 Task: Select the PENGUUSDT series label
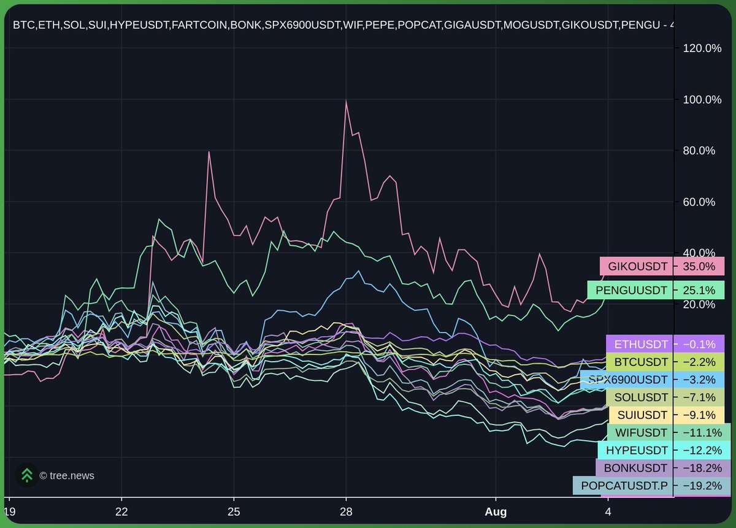point(630,289)
